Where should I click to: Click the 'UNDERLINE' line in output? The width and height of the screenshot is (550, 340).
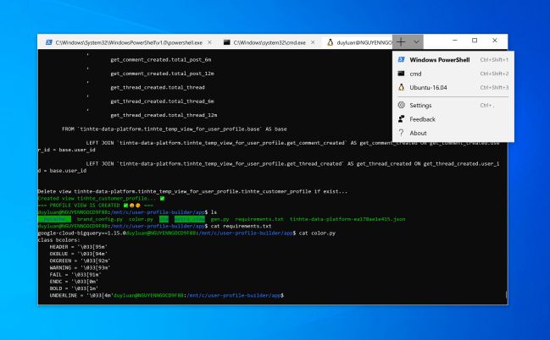pyautogui.click(x=81, y=295)
